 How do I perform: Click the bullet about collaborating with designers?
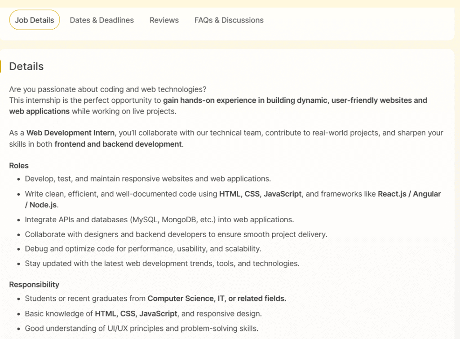pyautogui.click(x=176, y=234)
